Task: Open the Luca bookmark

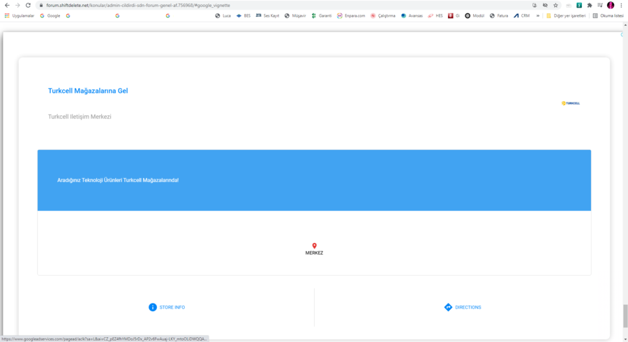Action: pos(223,15)
